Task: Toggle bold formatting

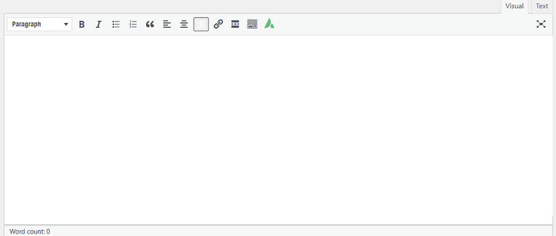Action: [x=82, y=24]
